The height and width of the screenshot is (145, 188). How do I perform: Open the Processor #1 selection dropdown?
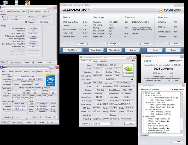pos(27,117)
